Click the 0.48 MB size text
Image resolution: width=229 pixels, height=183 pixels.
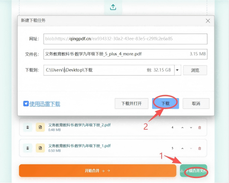tap(55, 130)
